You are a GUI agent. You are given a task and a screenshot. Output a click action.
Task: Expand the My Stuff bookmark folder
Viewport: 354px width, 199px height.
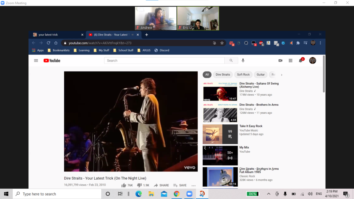pyautogui.click(x=101, y=50)
